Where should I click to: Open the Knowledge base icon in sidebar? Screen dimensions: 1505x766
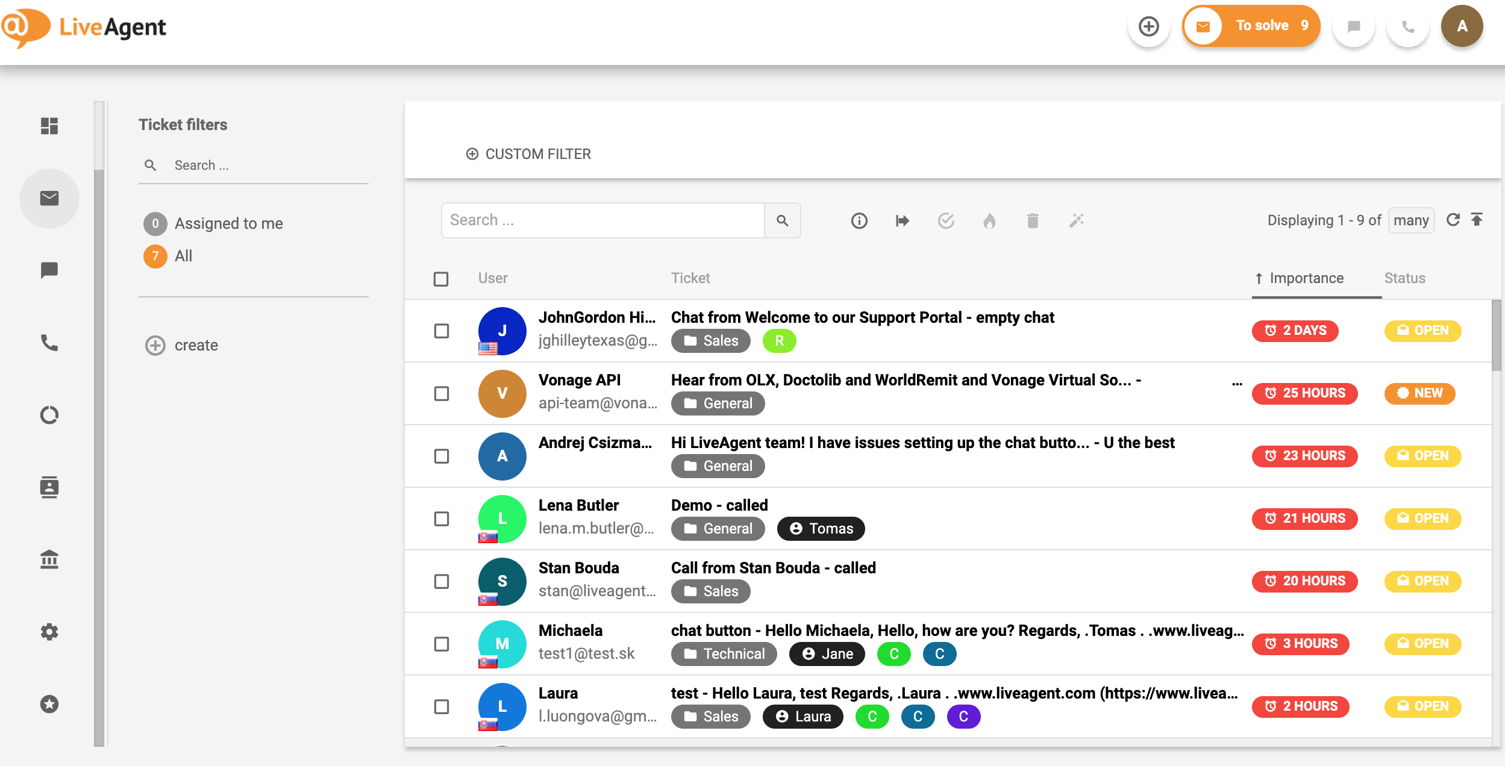click(x=49, y=559)
